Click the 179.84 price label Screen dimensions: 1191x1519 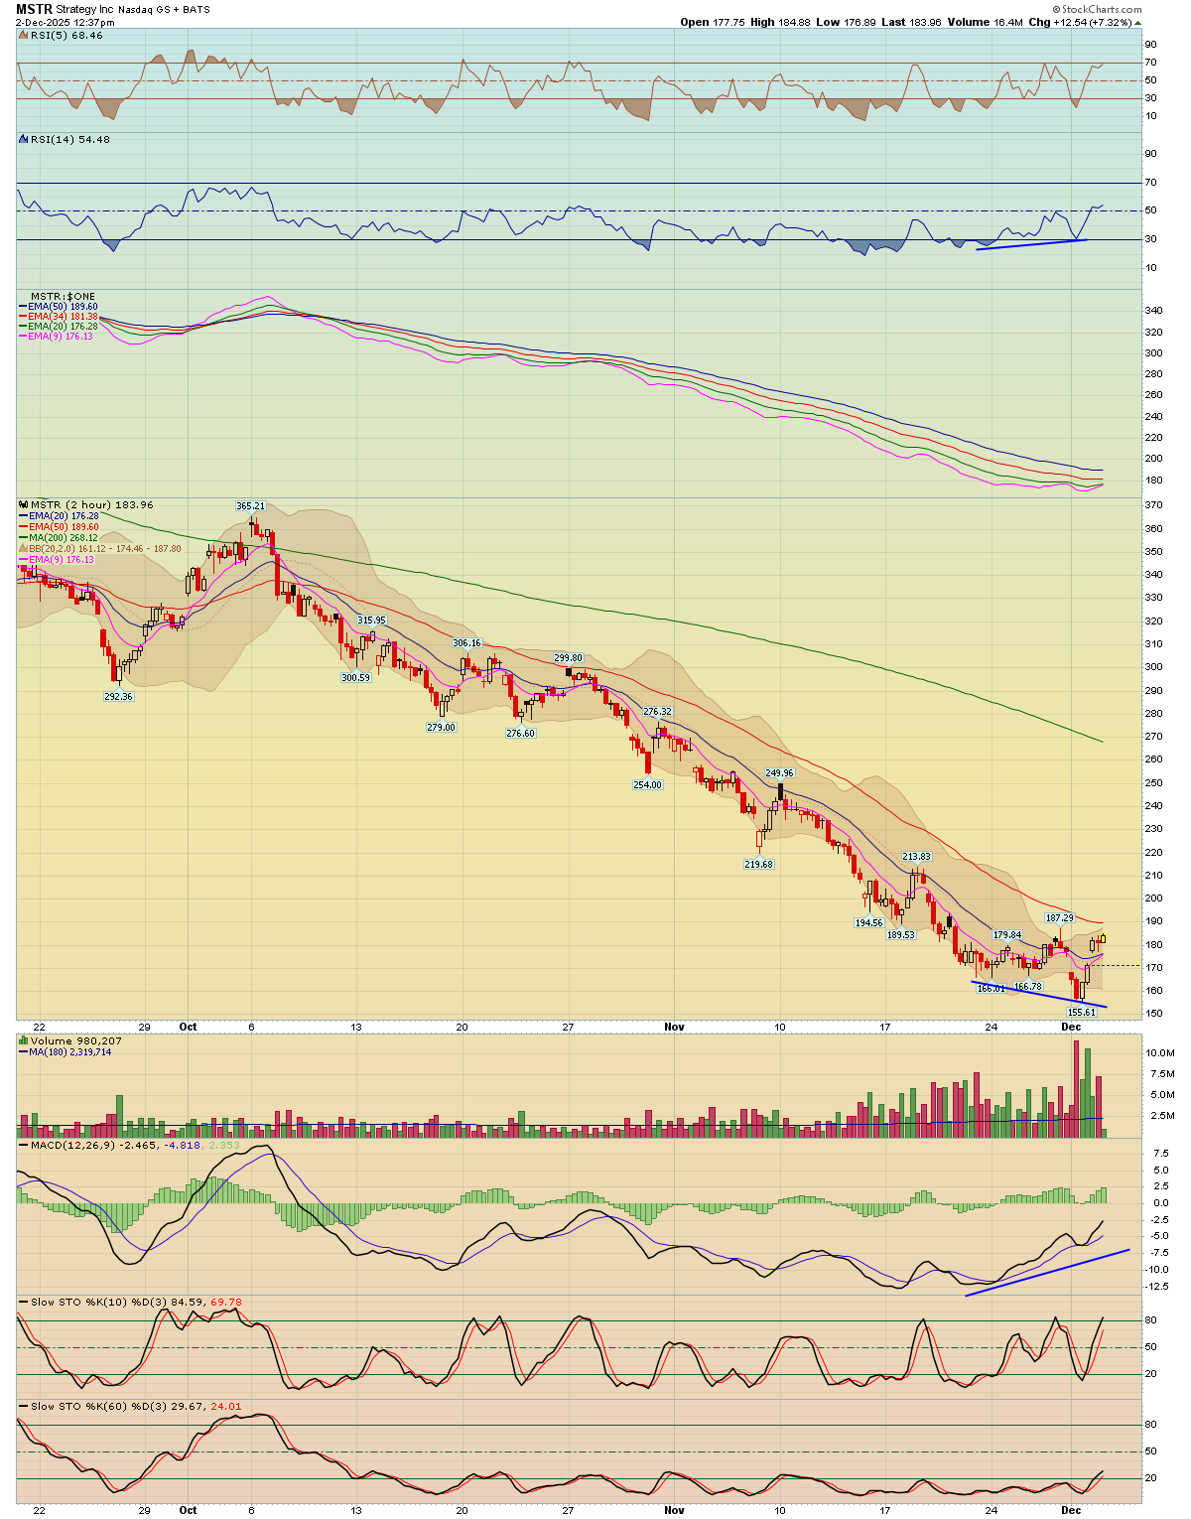coord(1007,934)
